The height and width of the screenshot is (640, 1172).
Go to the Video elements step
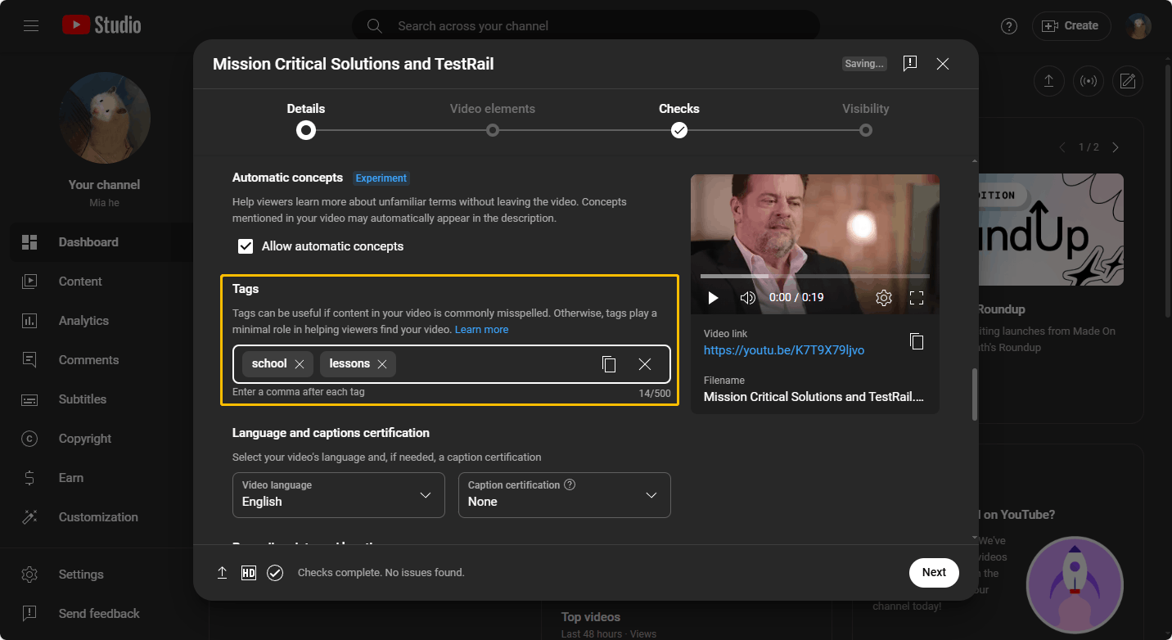pos(493,119)
